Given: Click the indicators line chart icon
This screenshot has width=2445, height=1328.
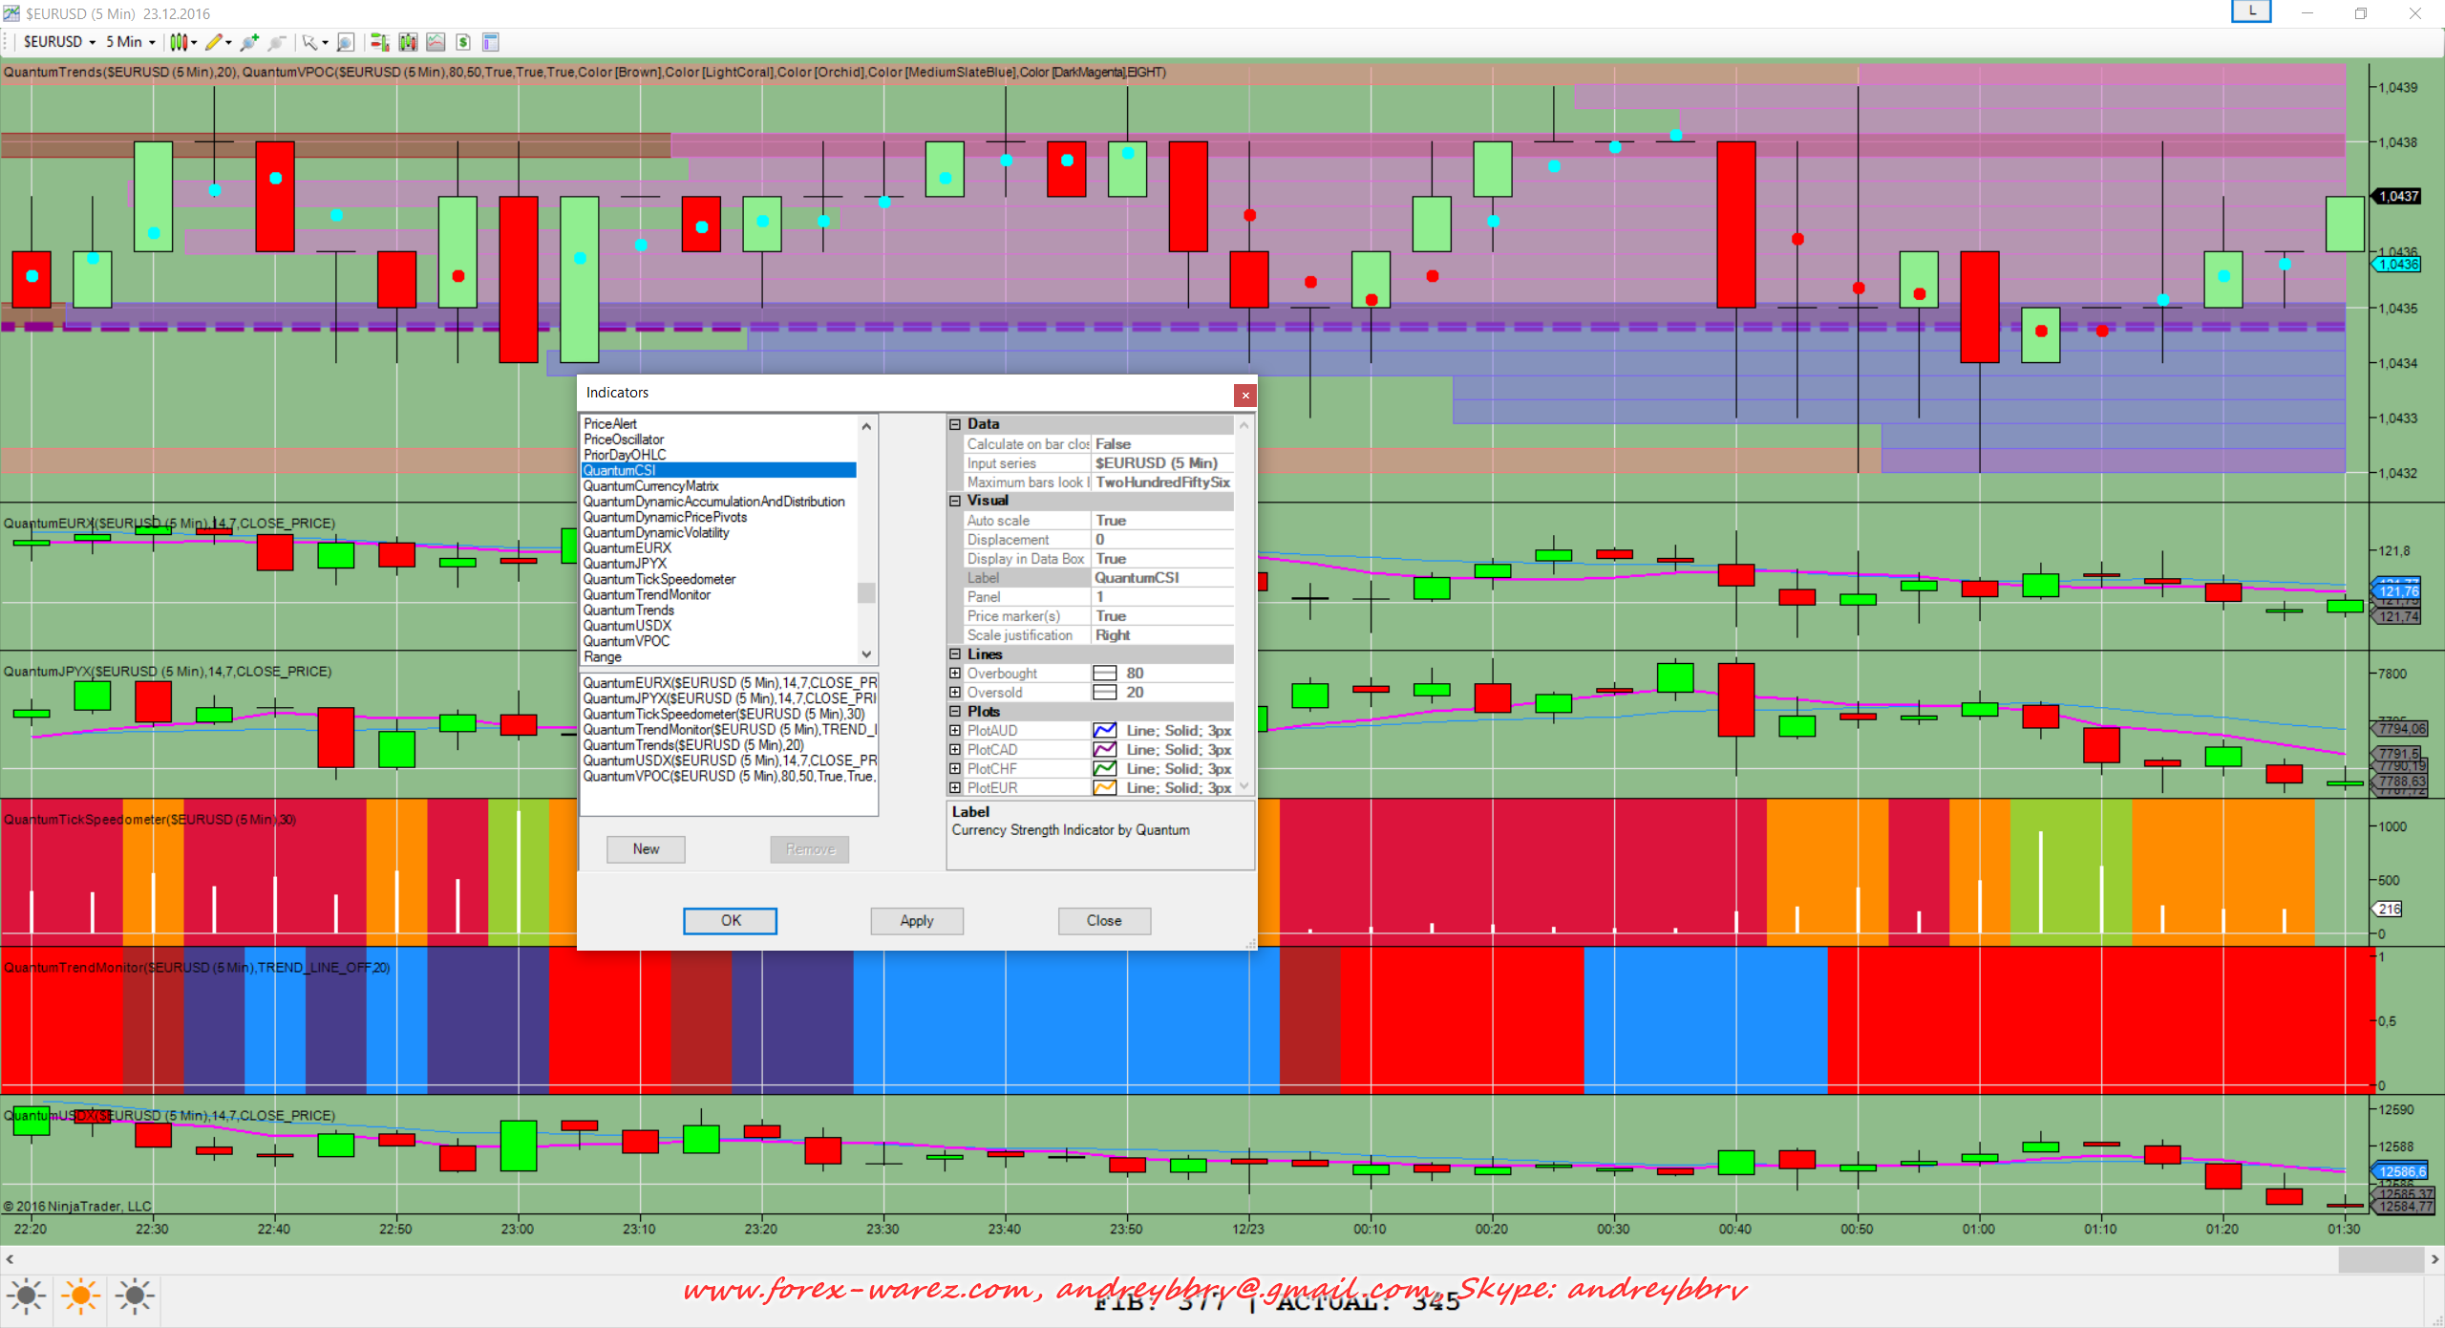Looking at the screenshot, I should coord(436,42).
